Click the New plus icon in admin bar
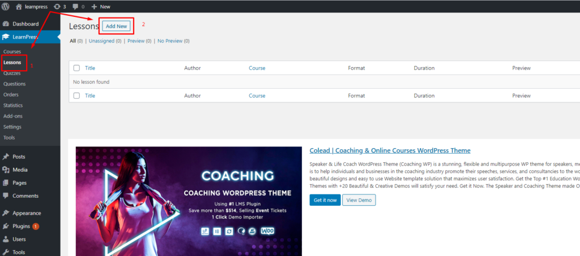 coord(94,6)
